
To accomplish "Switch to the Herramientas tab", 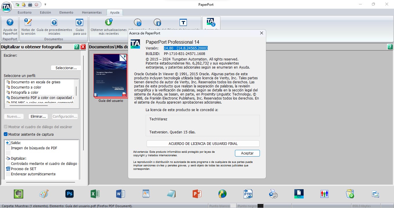I will pos(92,12).
